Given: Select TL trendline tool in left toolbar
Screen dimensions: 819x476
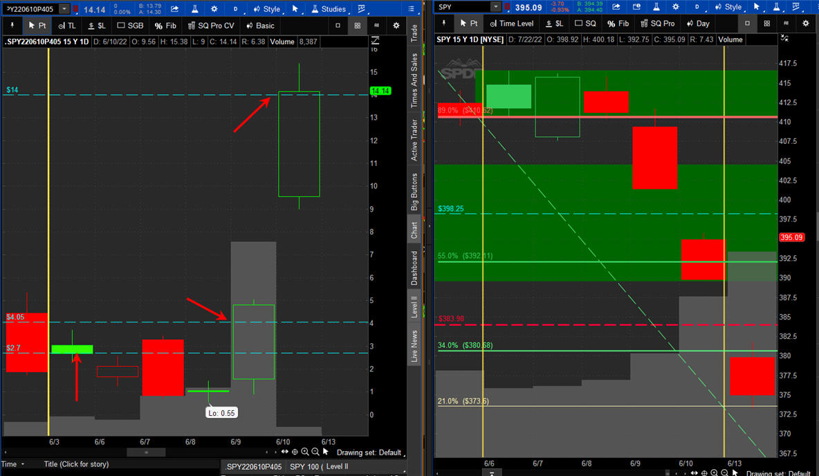Looking at the screenshot, I should pyautogui.click(x=67, y=25).
